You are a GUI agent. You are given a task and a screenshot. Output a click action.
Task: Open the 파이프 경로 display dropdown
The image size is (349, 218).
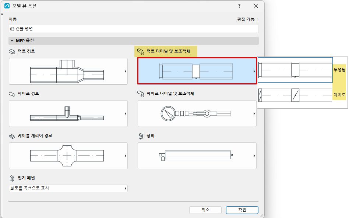68,114
